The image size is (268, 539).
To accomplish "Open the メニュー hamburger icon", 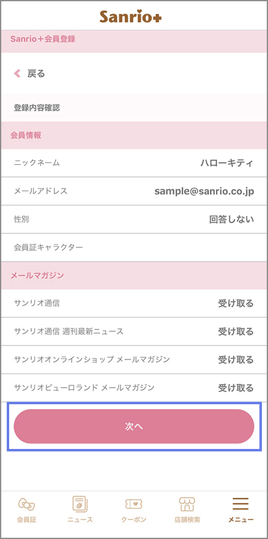I will (240, 504).
